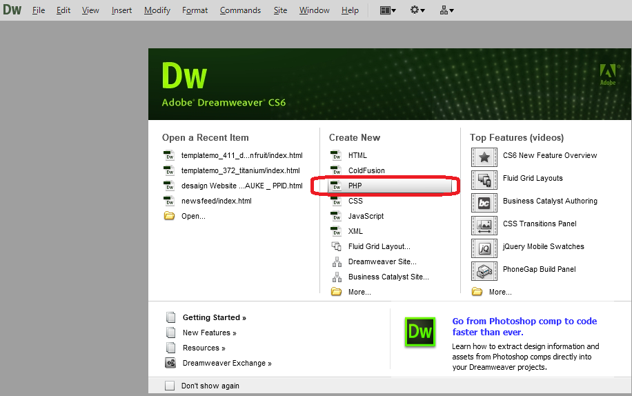Click the Business Catalyst Site... link
Screen dimensions: 632x396
[x=388, y=277]
